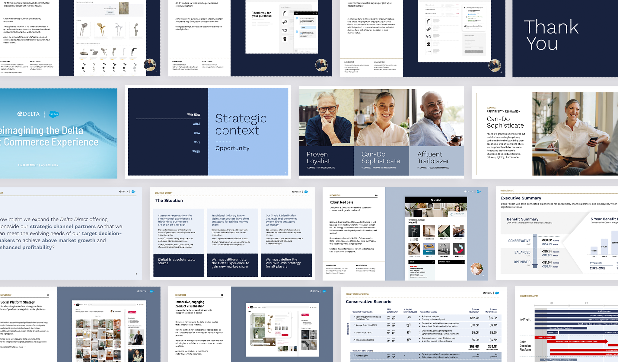Image resolution: width=618 pixels, height=362 pixels.
Task: Click the Place order button
Action: (474, 52)
